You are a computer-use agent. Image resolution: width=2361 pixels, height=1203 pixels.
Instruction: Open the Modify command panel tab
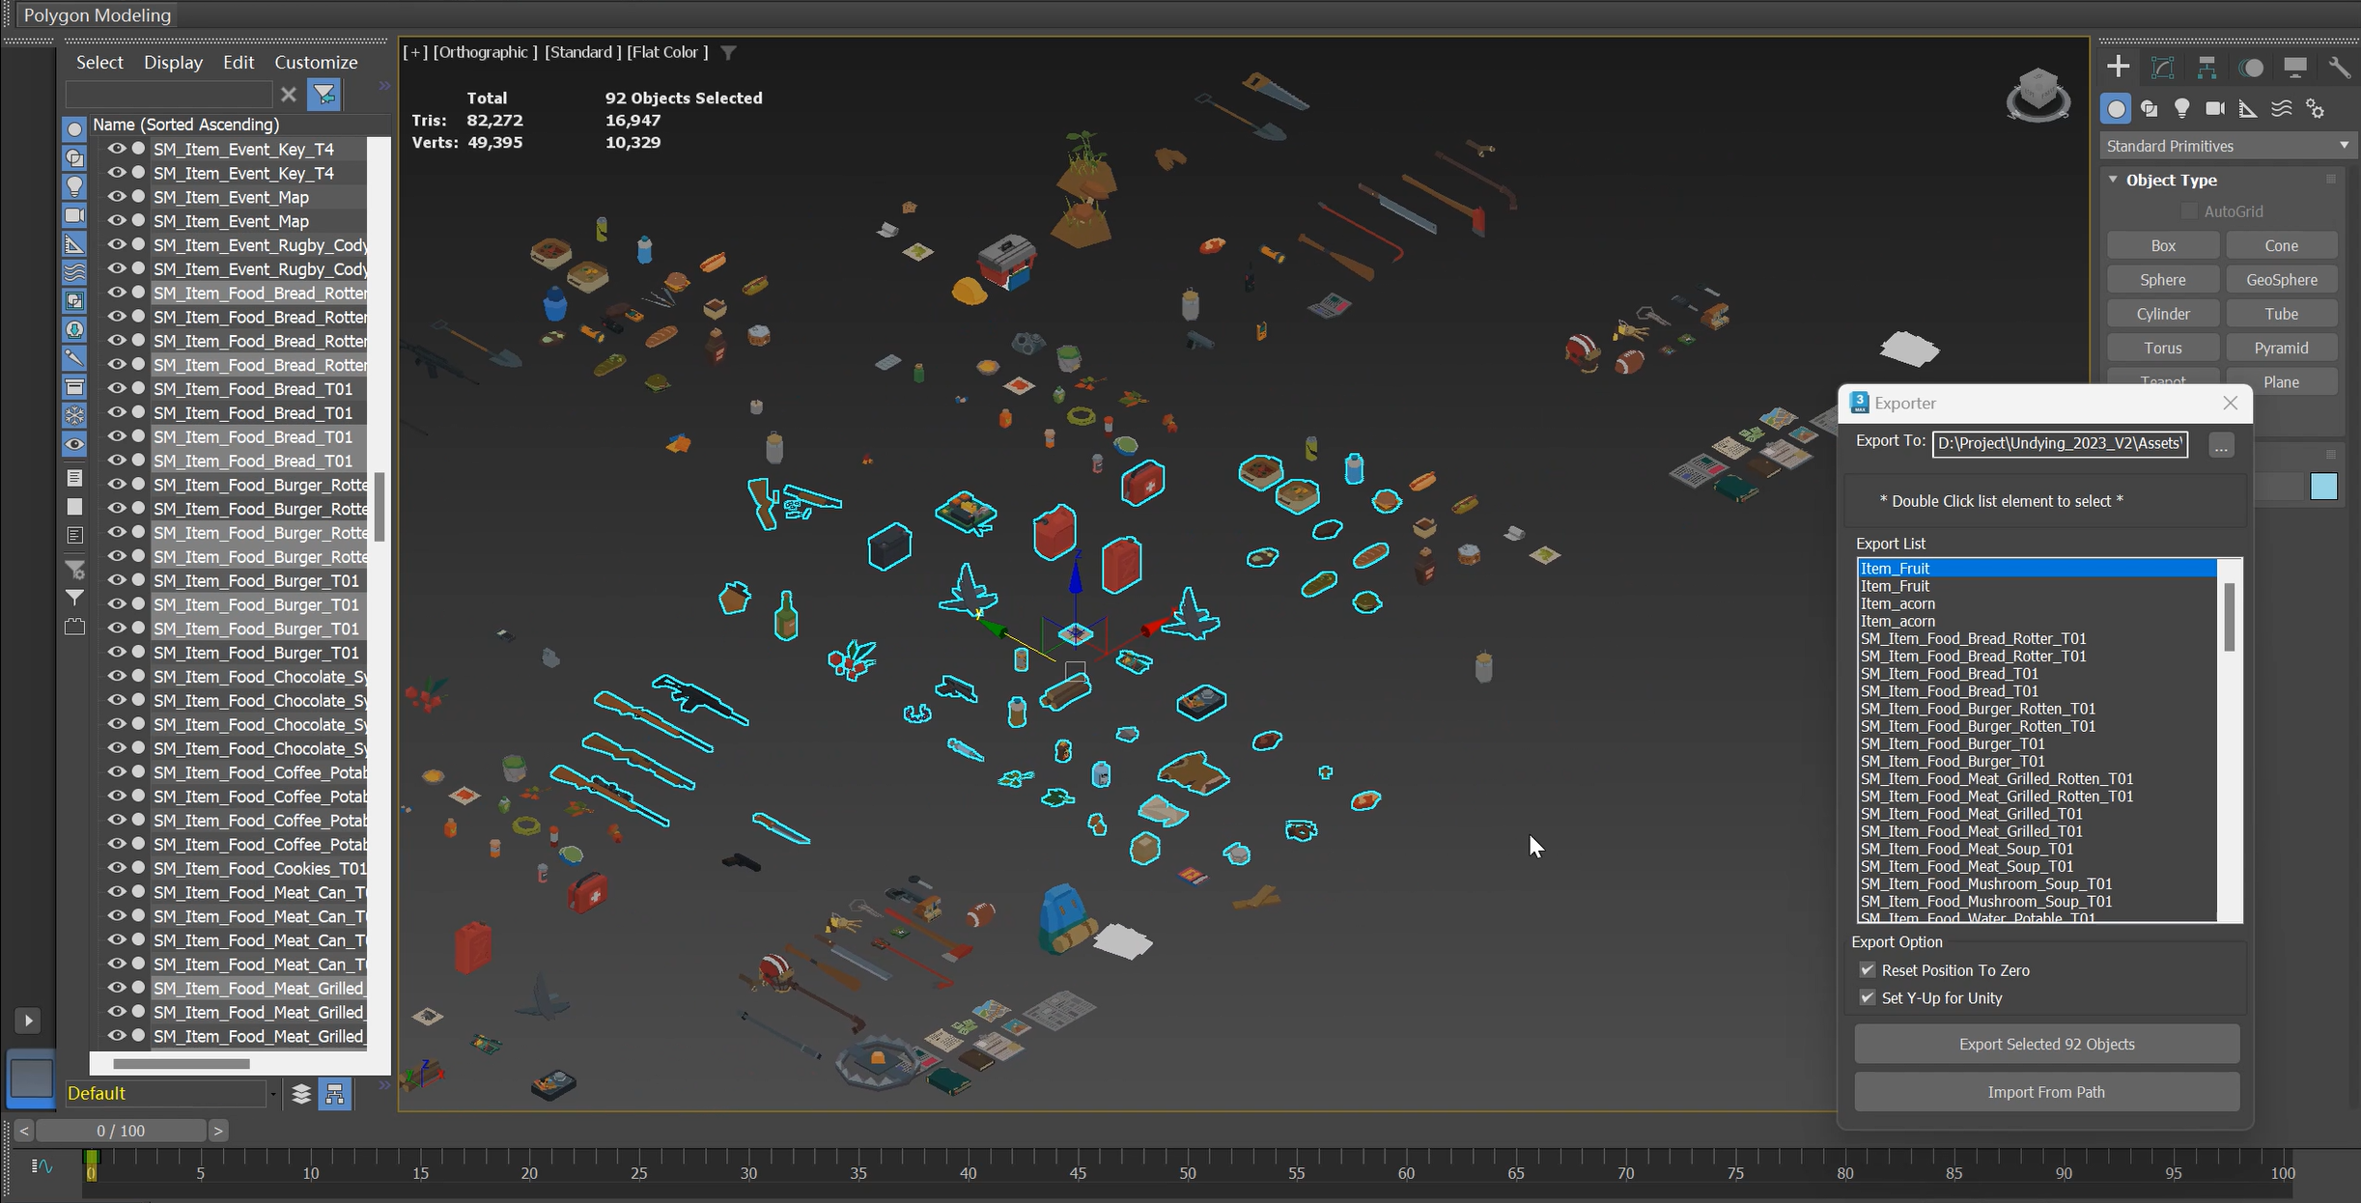click(x=2162, y=68)
